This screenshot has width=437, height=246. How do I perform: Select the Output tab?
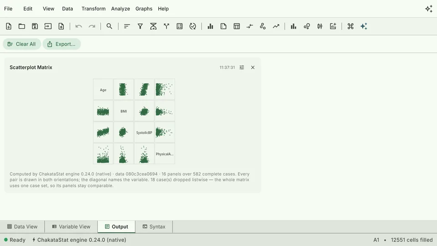pos(117,227)
